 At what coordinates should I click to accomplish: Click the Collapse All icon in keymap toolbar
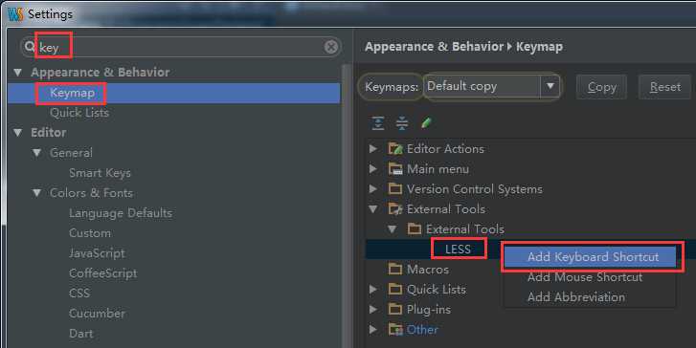coord(402,122)
